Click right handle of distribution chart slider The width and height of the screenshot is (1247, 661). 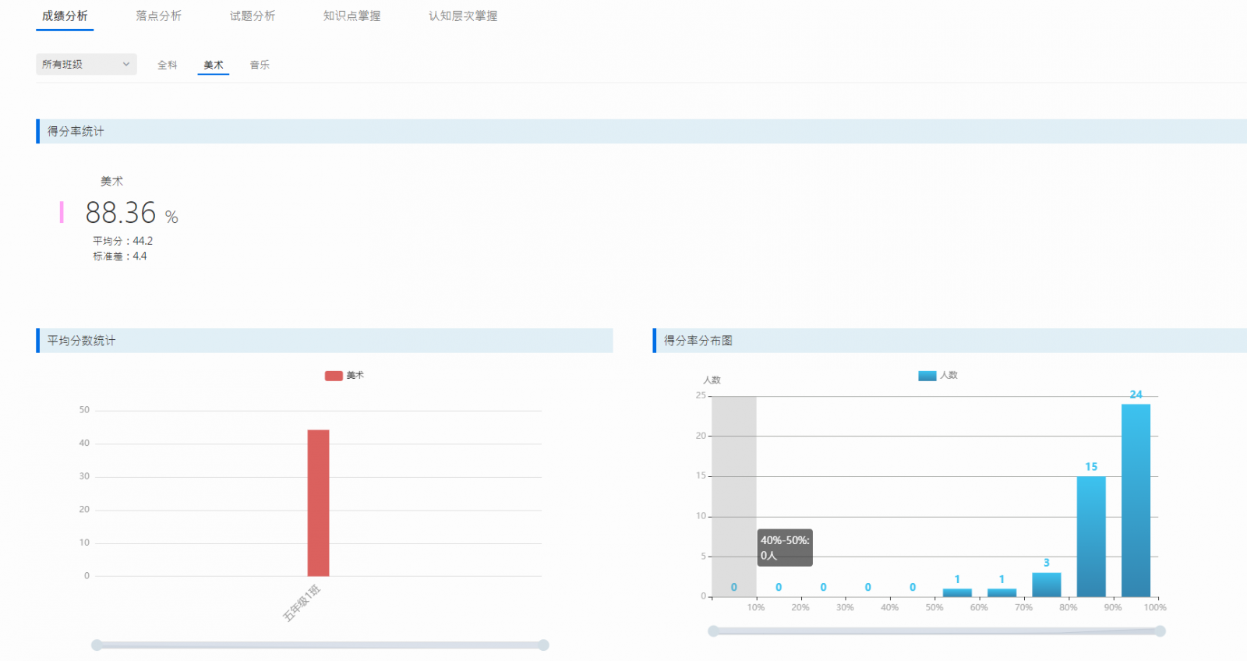pyautogui.click(x=1160, y=631)
